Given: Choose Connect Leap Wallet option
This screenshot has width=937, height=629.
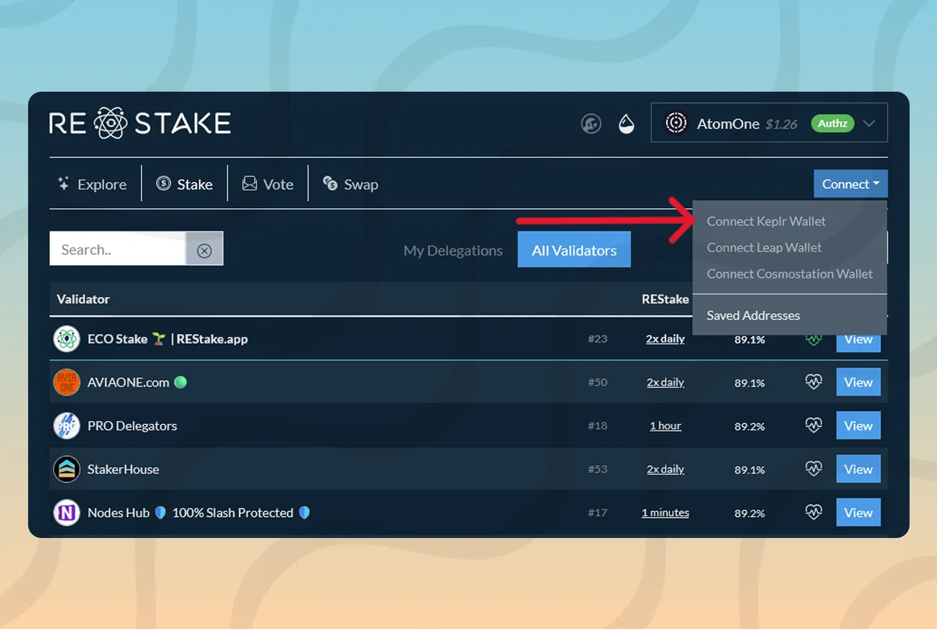Looking at the screenshot, I should click(764, 248).
